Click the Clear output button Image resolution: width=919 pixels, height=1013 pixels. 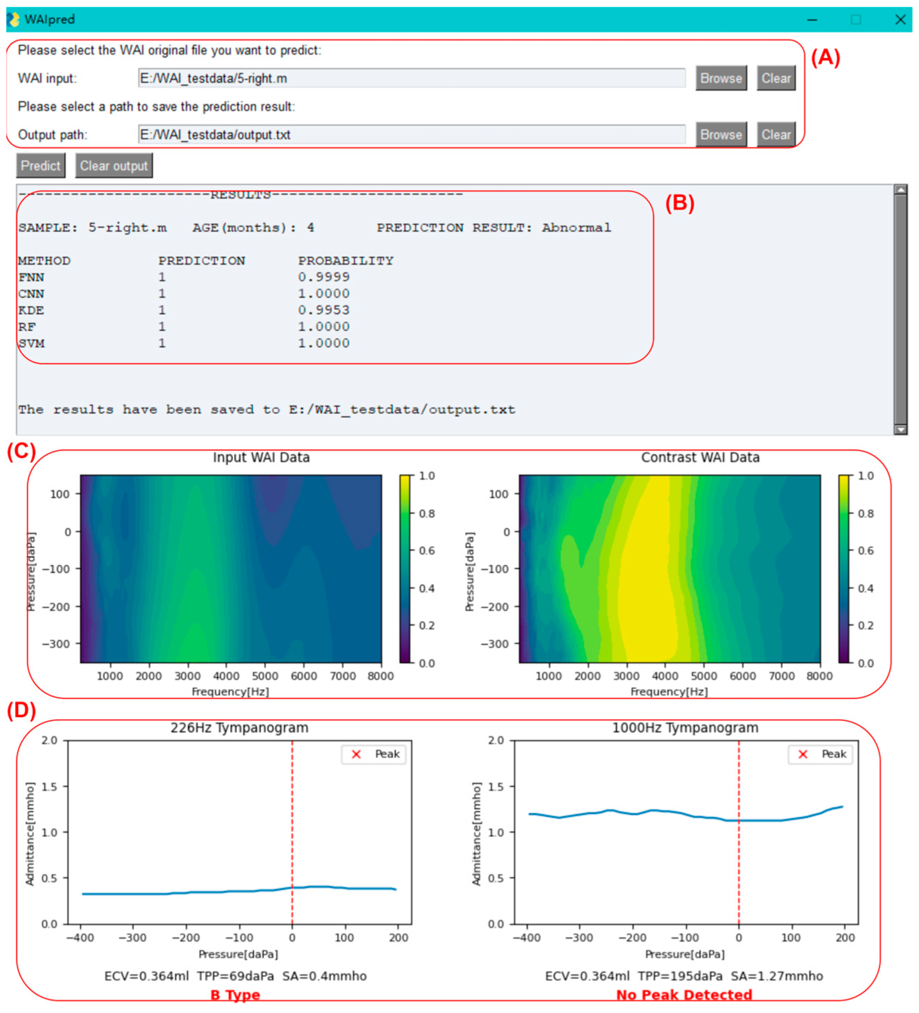[x=114, y=166]
